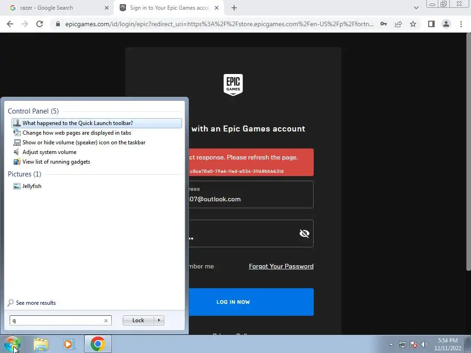Click the Windows Start orb
This screenshot has height=353, width=471.
tap(12, 344)
